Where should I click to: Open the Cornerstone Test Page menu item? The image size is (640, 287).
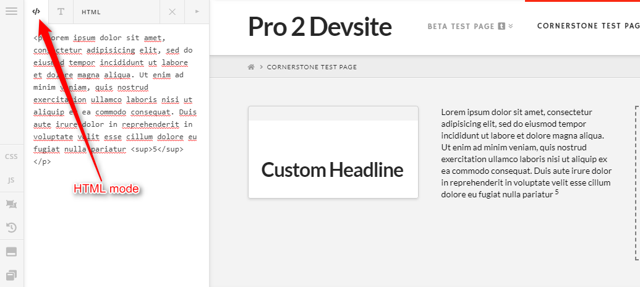(588, 26)
